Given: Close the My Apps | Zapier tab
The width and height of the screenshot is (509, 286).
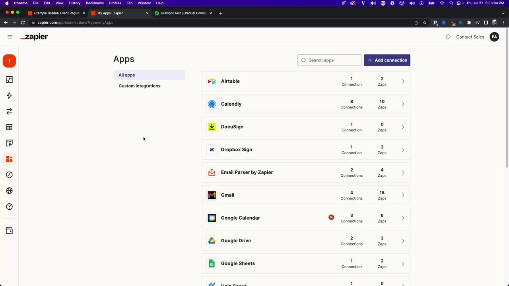Looking at the screenshot, I should tap(147, 13).
